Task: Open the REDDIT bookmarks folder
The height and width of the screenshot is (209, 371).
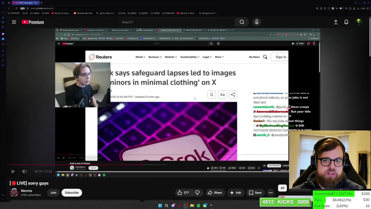Action: (x=143, y=13)
